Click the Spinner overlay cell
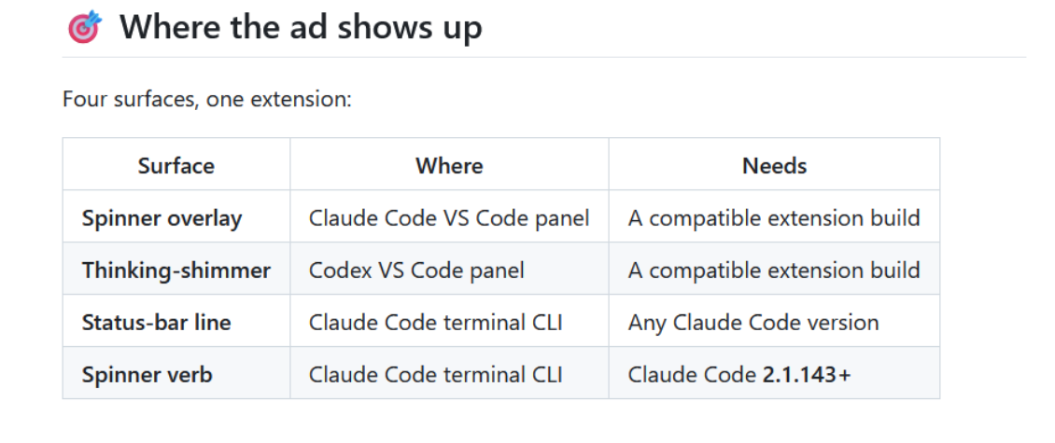This screenshot has height=443, width=1055. (x=176, y=217)
